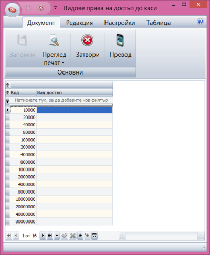Select the row marker for code 80000000
The width and height of the screenshot is (210, 255).
point(8,221)
